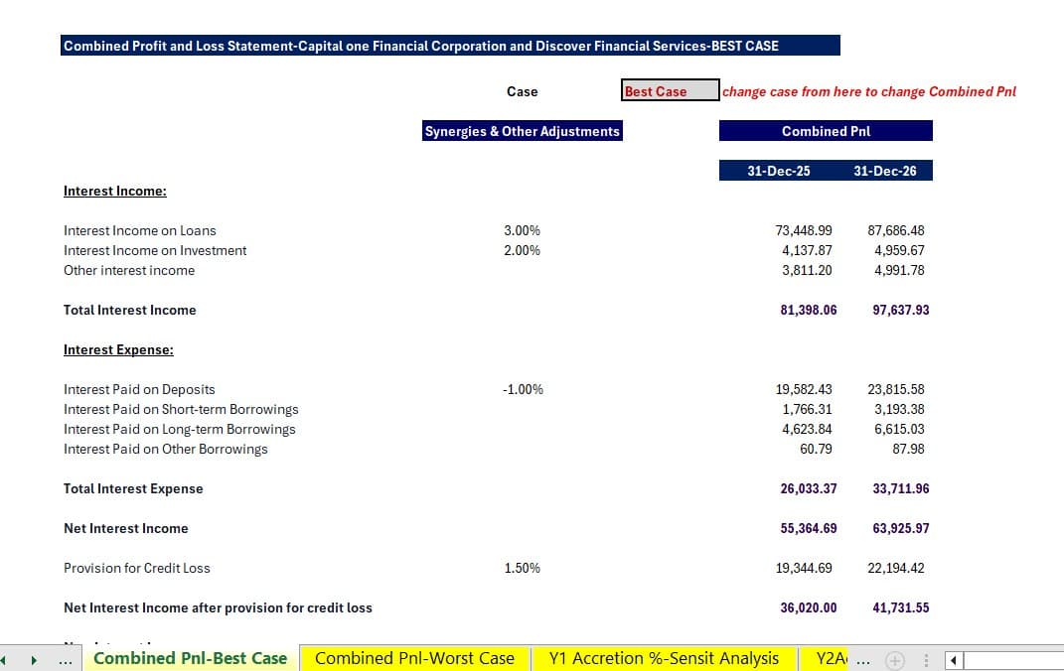
Task: Show hidden sheets via left ellipsis
Action: [x=66, y=659]
